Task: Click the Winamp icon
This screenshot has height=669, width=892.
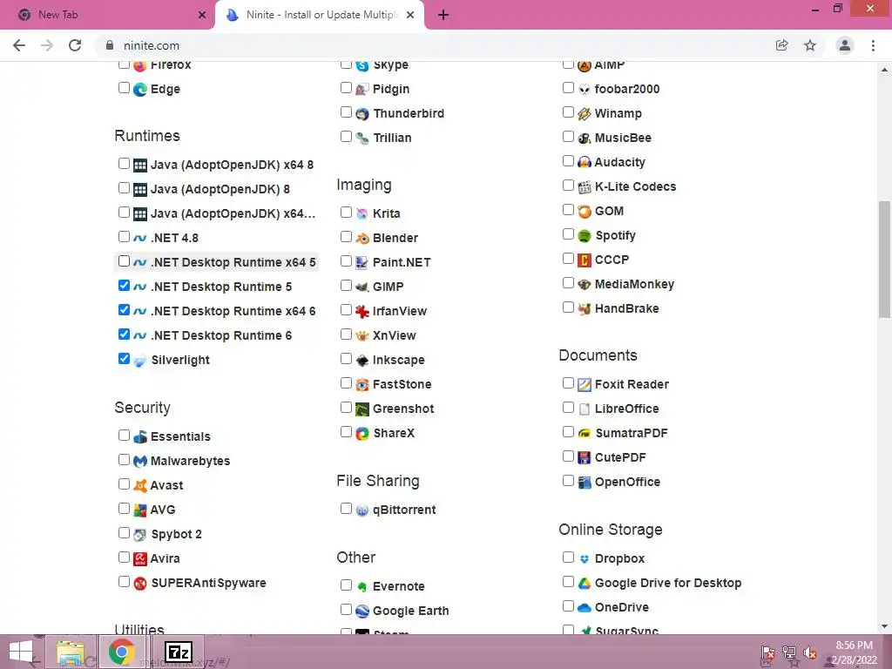Action: click(585, 114)
